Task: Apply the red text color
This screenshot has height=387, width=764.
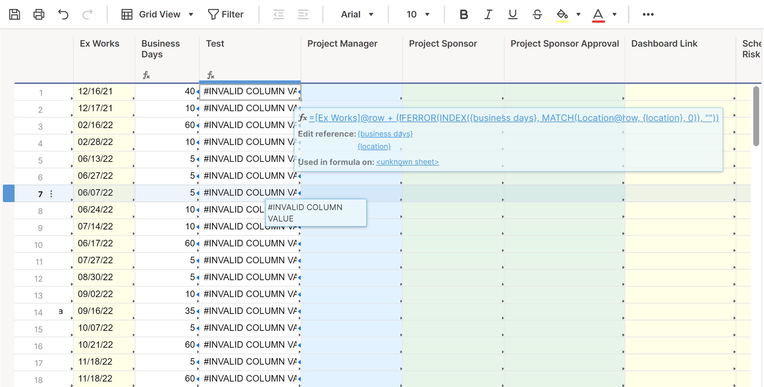Action: click(598, 15)
